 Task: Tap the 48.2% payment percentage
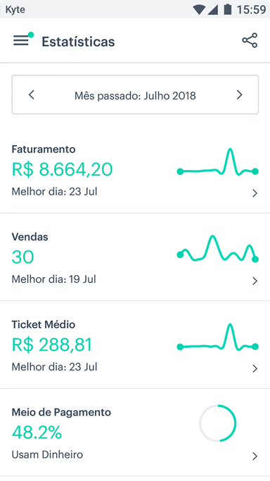click(37, 432)
